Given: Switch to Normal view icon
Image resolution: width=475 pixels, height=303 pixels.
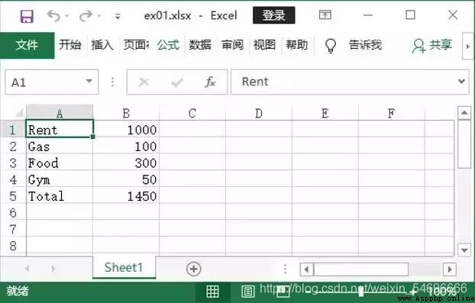Looking at the screenshot, I should pos(212,292).
